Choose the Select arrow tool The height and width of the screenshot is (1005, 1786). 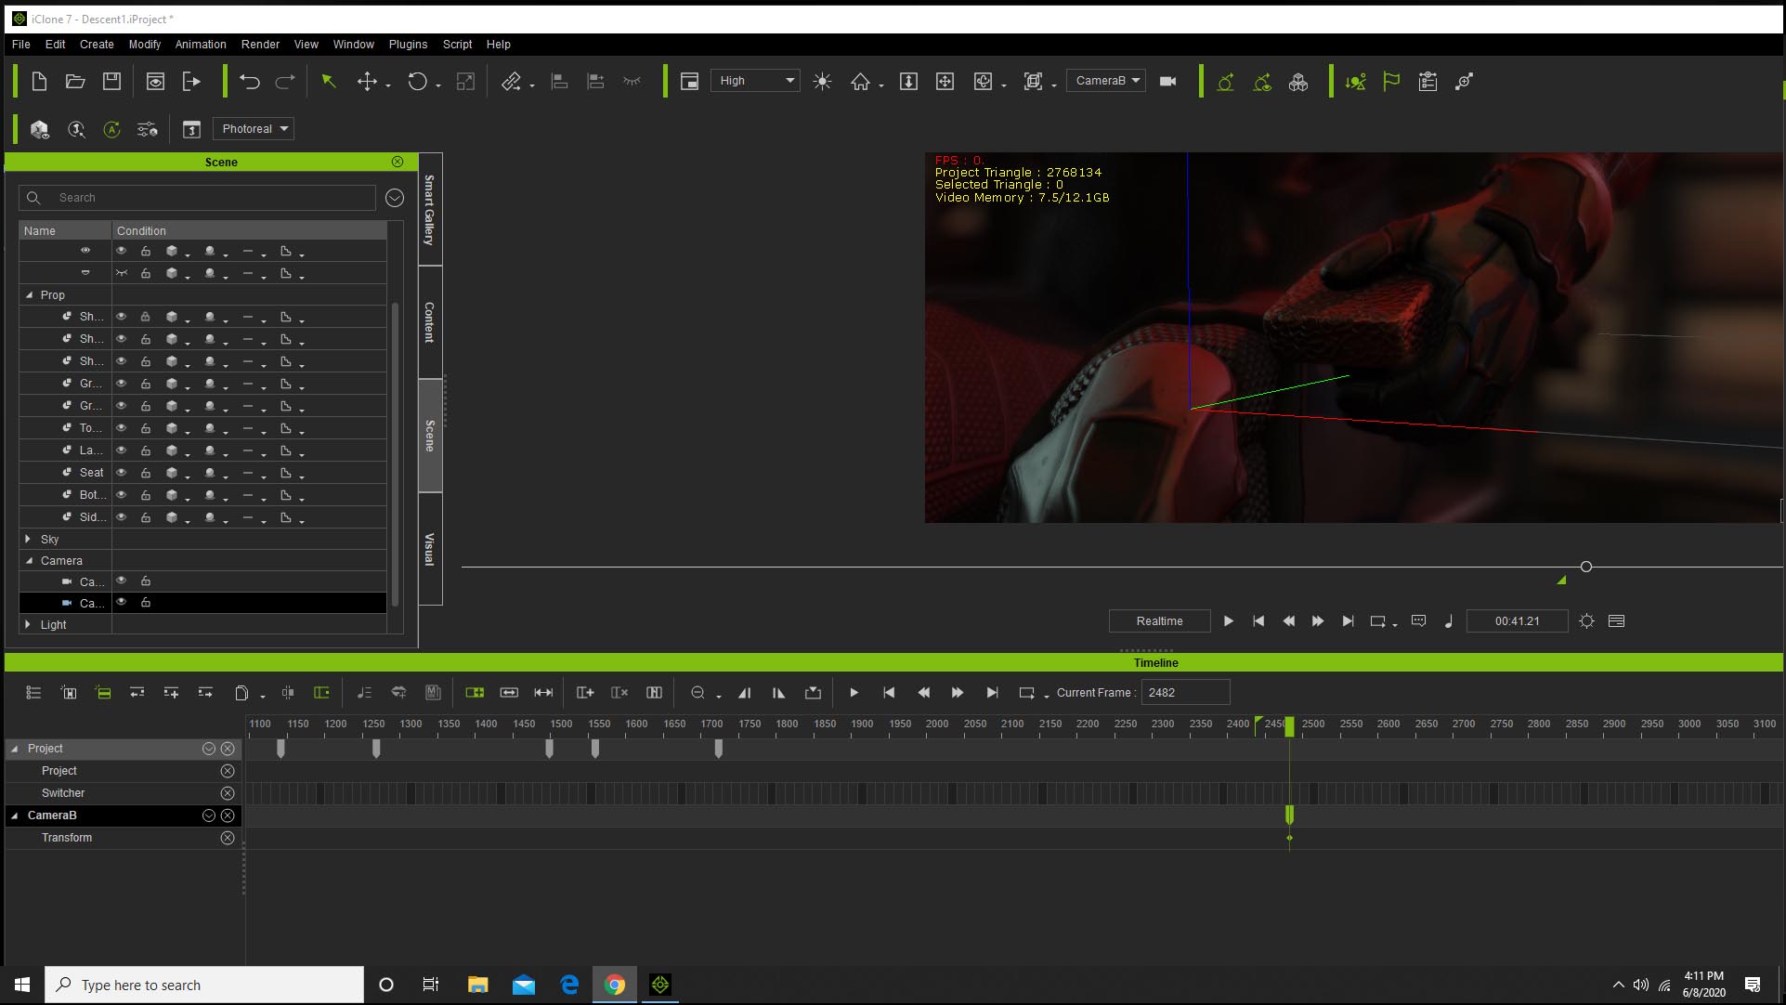point(328,82)
